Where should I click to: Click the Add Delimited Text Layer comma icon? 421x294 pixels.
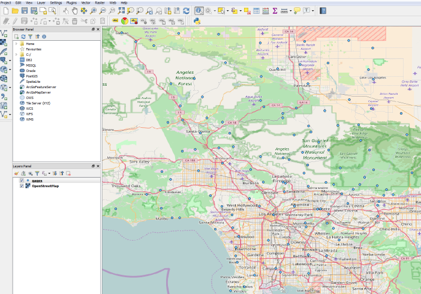(4, 97)
